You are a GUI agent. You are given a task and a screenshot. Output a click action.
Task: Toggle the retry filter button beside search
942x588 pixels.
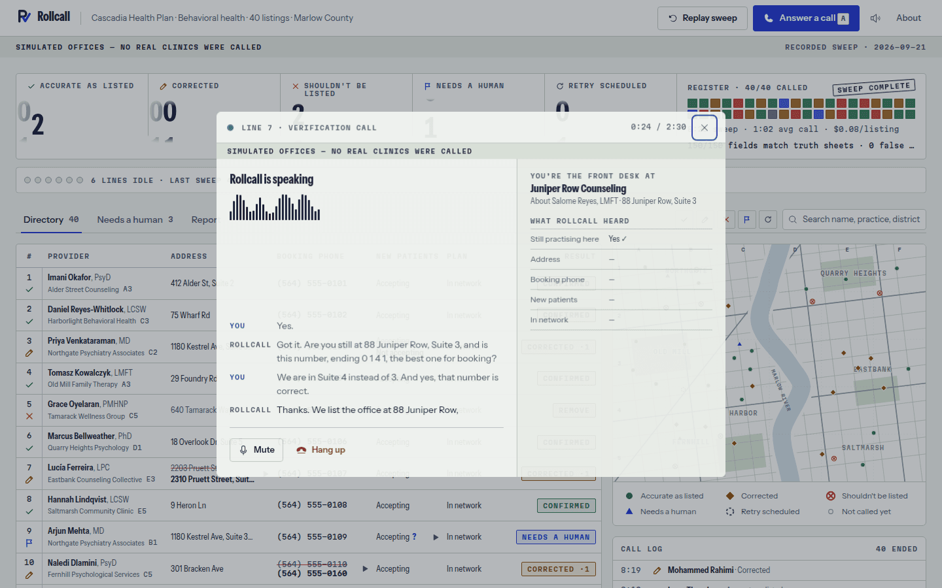click(768, 220)
